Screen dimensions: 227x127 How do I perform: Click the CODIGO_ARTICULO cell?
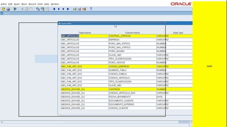tap(132, 78)
